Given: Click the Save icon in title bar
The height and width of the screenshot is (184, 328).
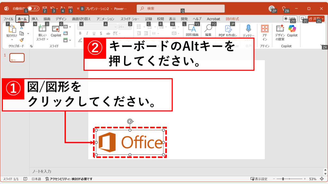Looking at the screenshot, I should point(45,9).
